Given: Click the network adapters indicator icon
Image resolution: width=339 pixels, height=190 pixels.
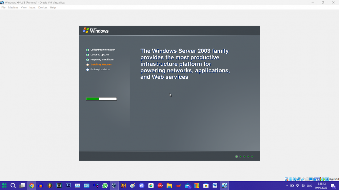Looking at the screenshot, I should pyautogui.click(x=299, y=179).
